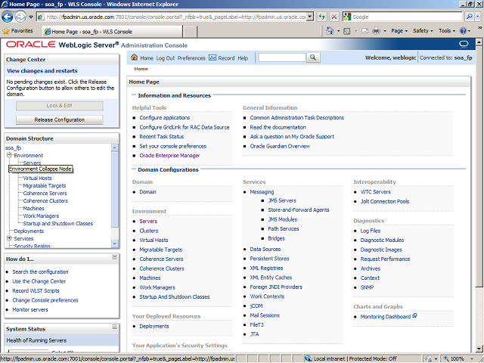The width and height of the screenshot is (484, 363).
Task: Click the Home icon in console toolbar
Action: pyautogui.click(x=135, y=58)
